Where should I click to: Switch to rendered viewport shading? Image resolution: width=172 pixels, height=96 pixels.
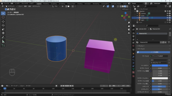(x=127, y=6)
